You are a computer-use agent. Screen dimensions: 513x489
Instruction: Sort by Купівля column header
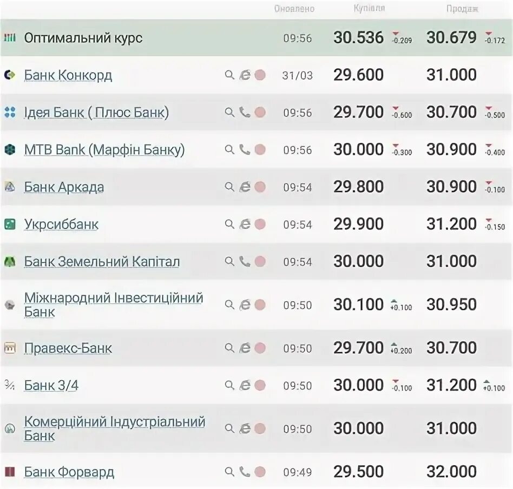point(369,8)
